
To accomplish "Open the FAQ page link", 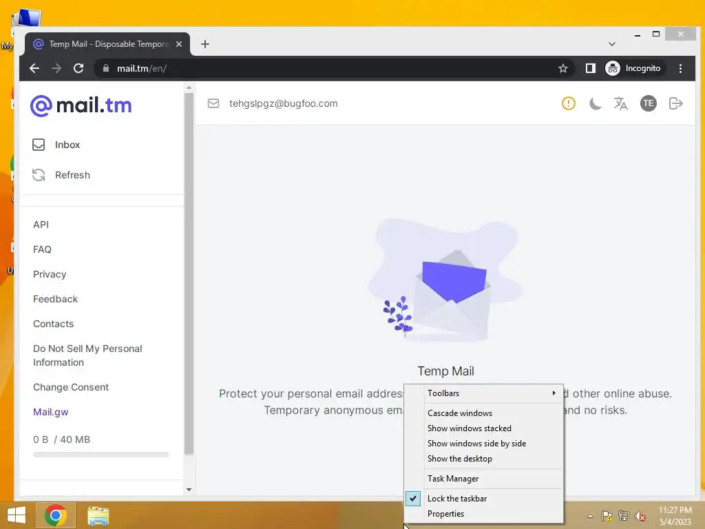I will click(x=42, y=249).
